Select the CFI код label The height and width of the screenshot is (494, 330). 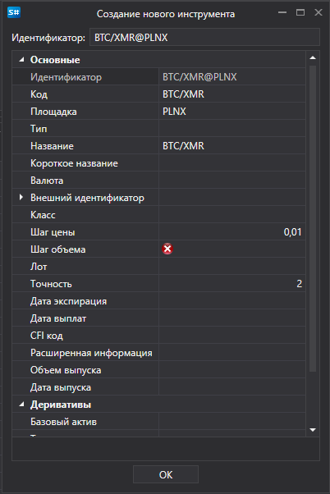47,336
